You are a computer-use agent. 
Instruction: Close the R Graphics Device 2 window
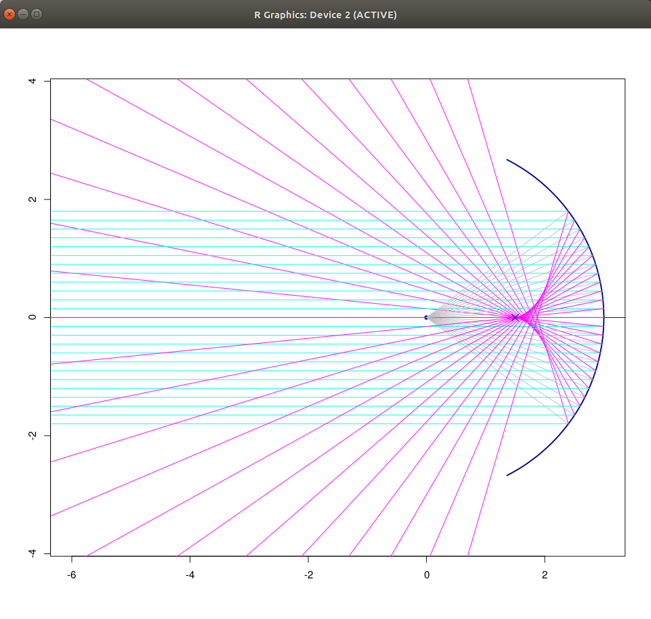pyautogui.click(x=9, y=14)
